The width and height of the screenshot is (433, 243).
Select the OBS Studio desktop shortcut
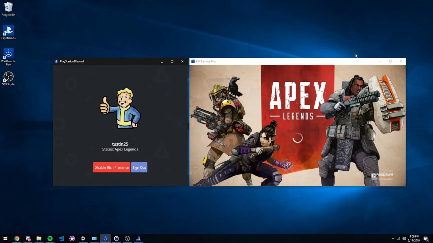point(8,79)
